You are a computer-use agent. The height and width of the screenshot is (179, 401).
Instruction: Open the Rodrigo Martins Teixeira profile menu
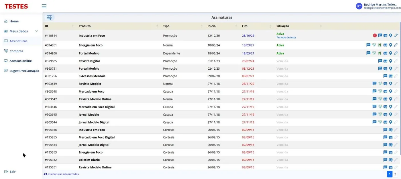coord(378,6)
